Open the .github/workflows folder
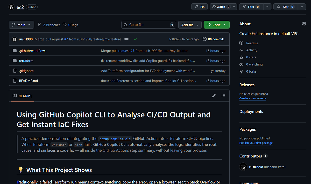311x184 pixels. click(x=33, y=51)
